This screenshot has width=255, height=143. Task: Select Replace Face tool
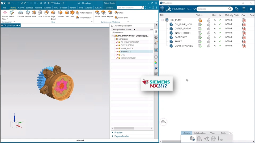pyautogui.click(x=110, y=14)
